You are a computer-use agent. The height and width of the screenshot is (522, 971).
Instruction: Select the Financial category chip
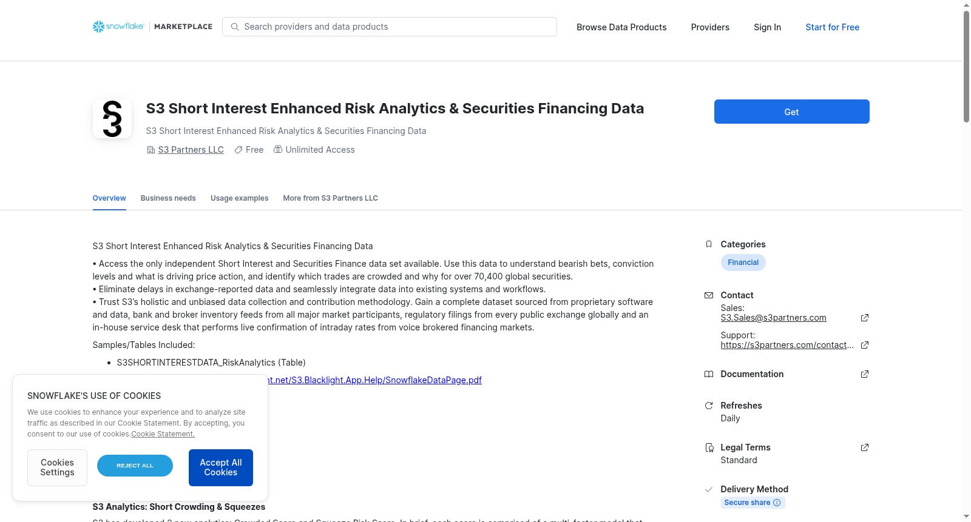pos(743,263)
